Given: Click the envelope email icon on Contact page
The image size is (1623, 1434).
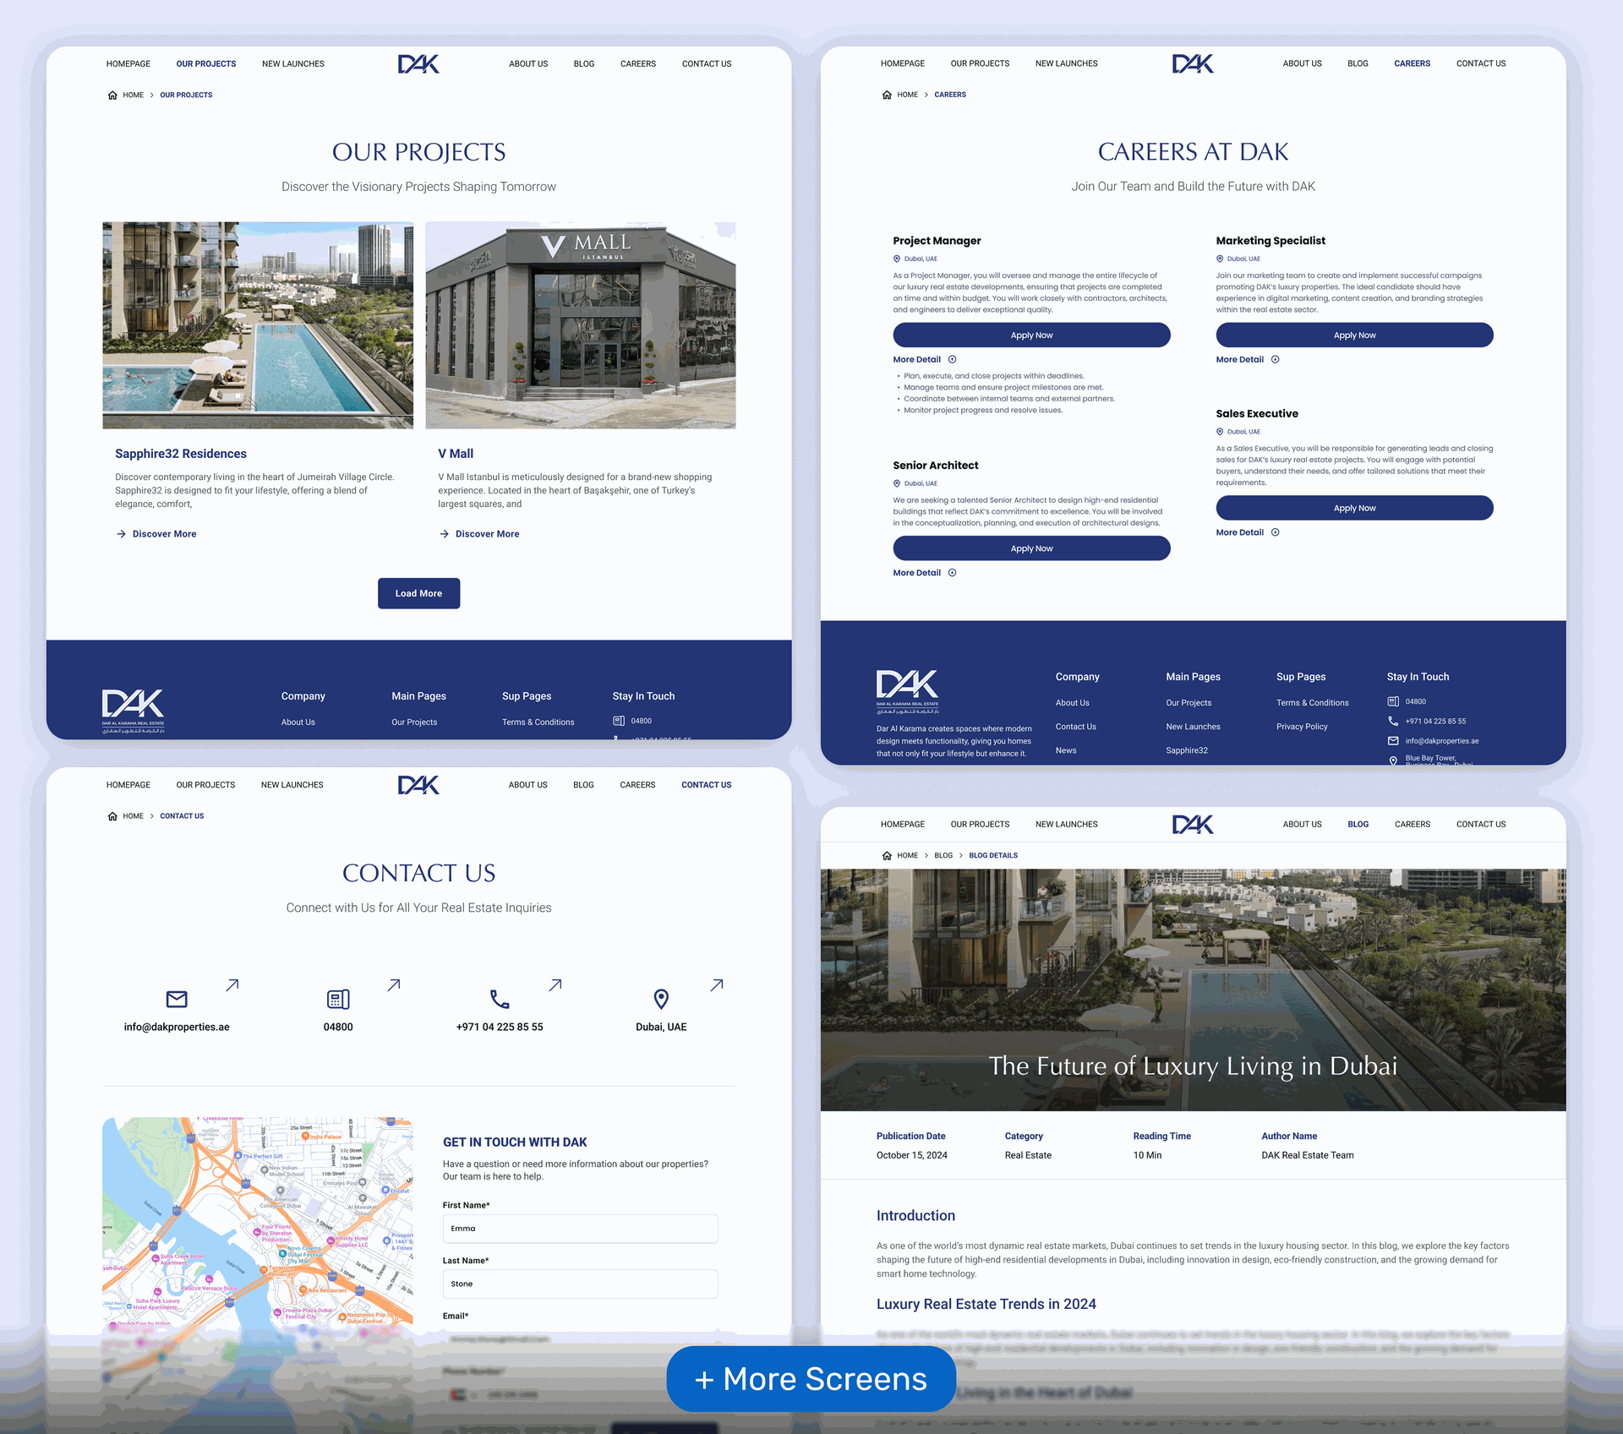Looking at the screenshot, I should (177, 999).
